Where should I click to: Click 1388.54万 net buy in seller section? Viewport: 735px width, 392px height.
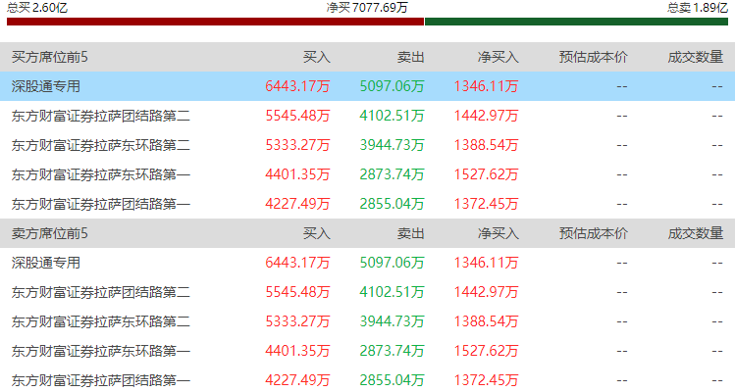coord(486,321)
